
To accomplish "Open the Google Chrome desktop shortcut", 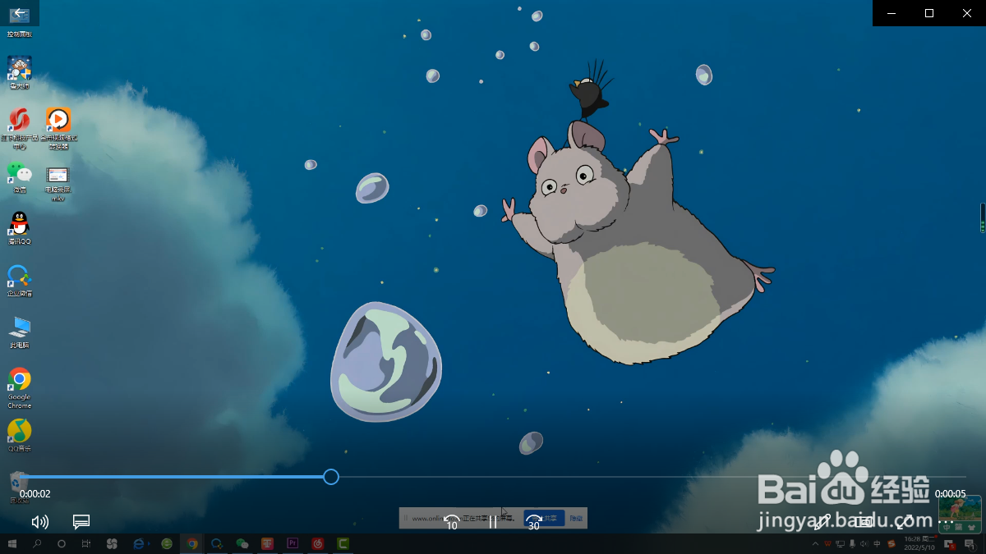I will [20, 387].
